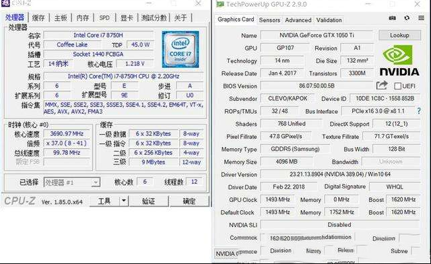Image resolution: width=431 pixels, height=264 pixels.
Task: Click the 工具 button in CPU-Z
Action: (x=104, y=201)
